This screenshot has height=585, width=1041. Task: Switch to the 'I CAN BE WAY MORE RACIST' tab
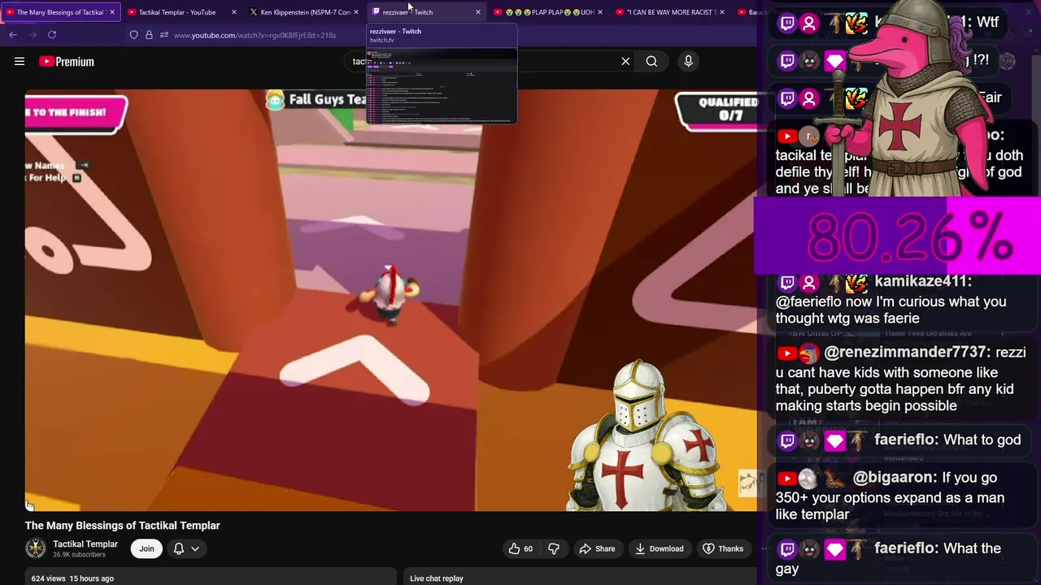(x=671, y=12)
